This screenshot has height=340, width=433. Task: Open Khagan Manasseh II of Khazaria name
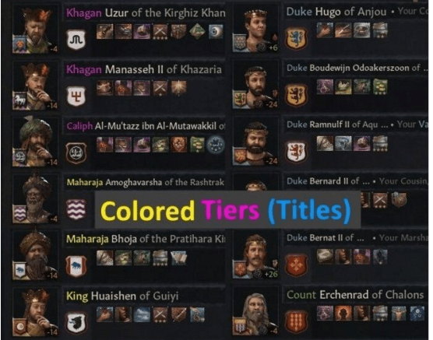click(x=143, y=69)
